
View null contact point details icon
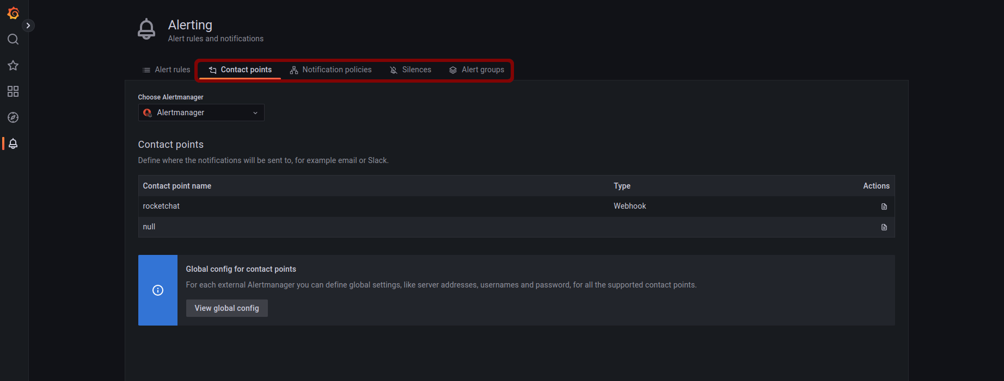point(884,227)
